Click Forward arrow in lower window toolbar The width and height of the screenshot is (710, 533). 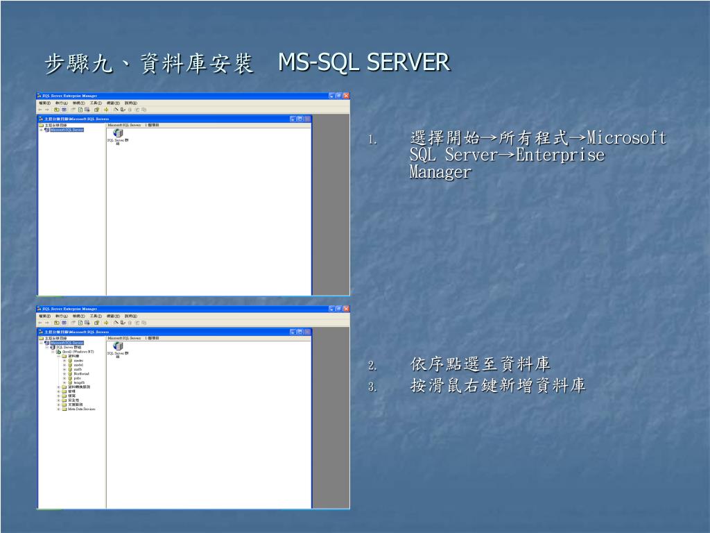tap(46, 323)
